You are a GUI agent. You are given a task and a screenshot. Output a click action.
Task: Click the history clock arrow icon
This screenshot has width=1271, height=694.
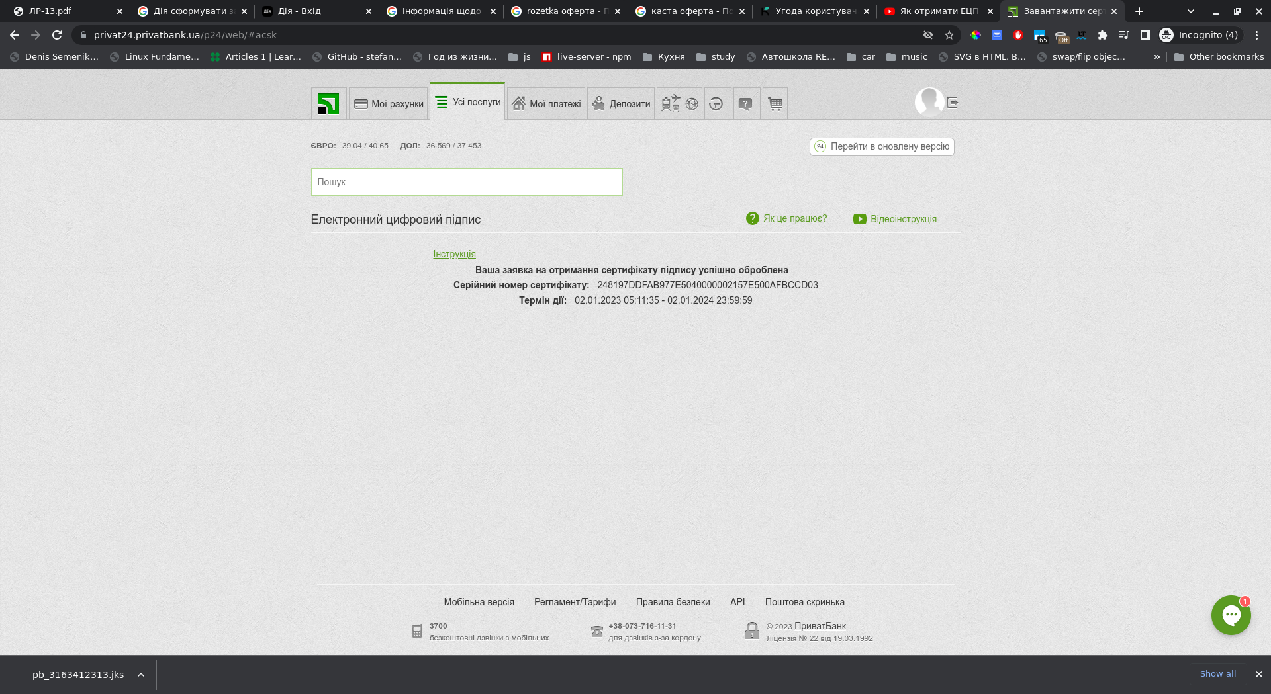[x=716, y=104]
